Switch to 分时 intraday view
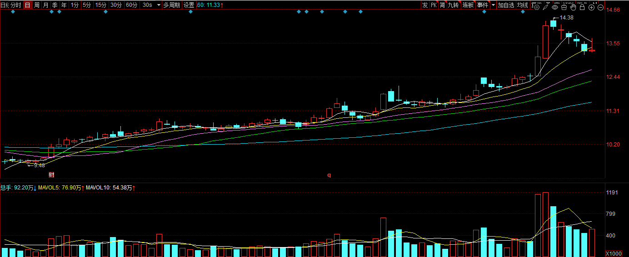The width and height of the screenshot is (629, 257). coord(16,5)
